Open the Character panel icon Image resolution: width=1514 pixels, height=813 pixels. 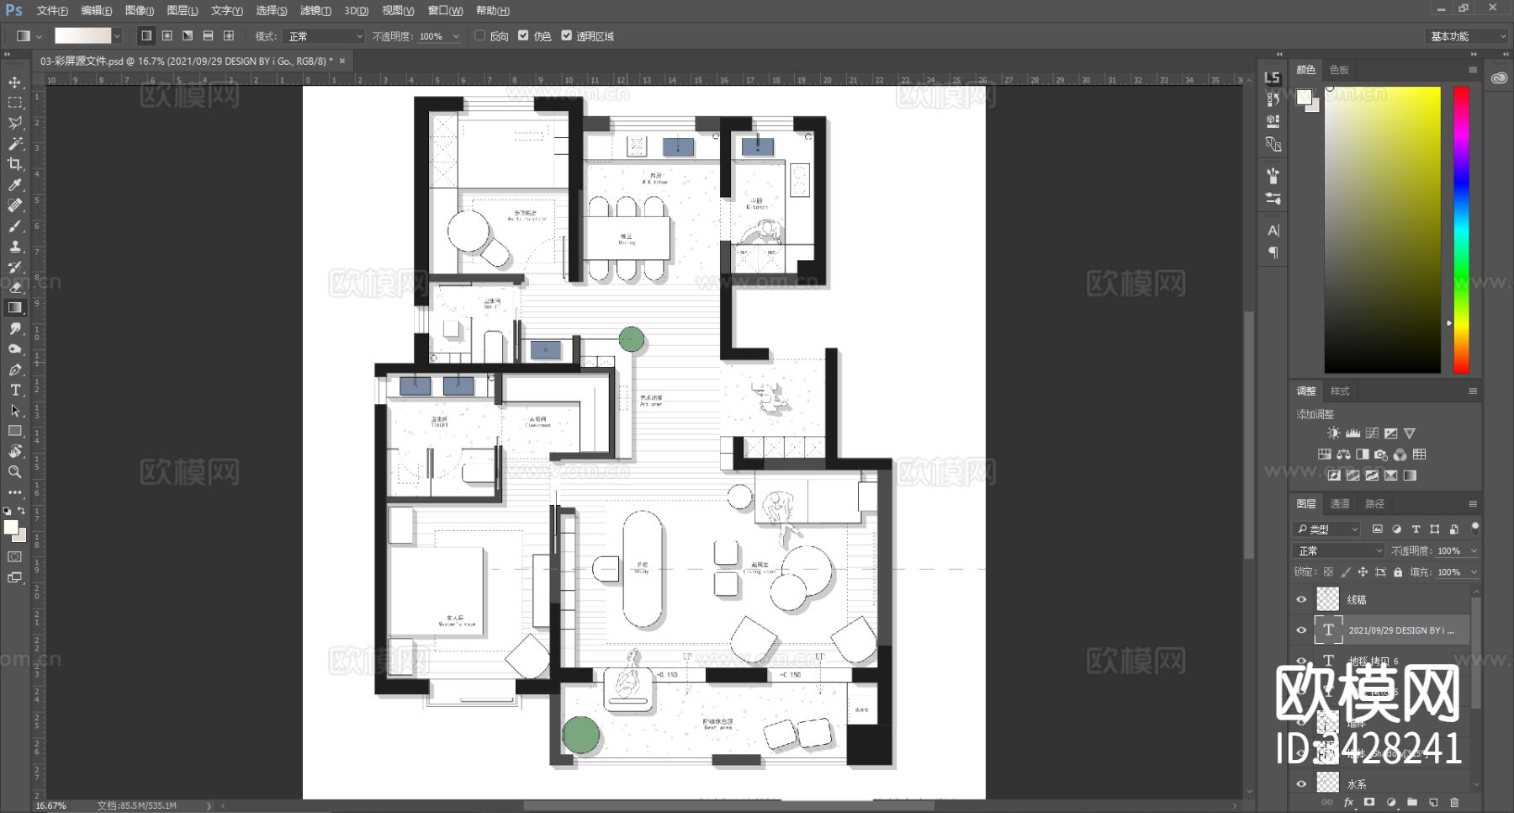(x=1273, y=231)
